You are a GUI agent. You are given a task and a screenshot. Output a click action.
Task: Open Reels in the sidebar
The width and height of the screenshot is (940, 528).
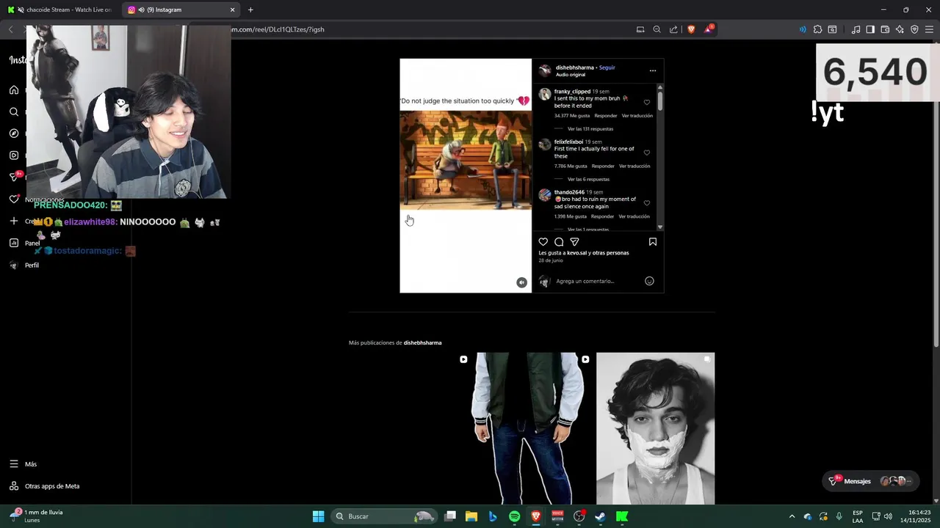click(x=14, y=155)
